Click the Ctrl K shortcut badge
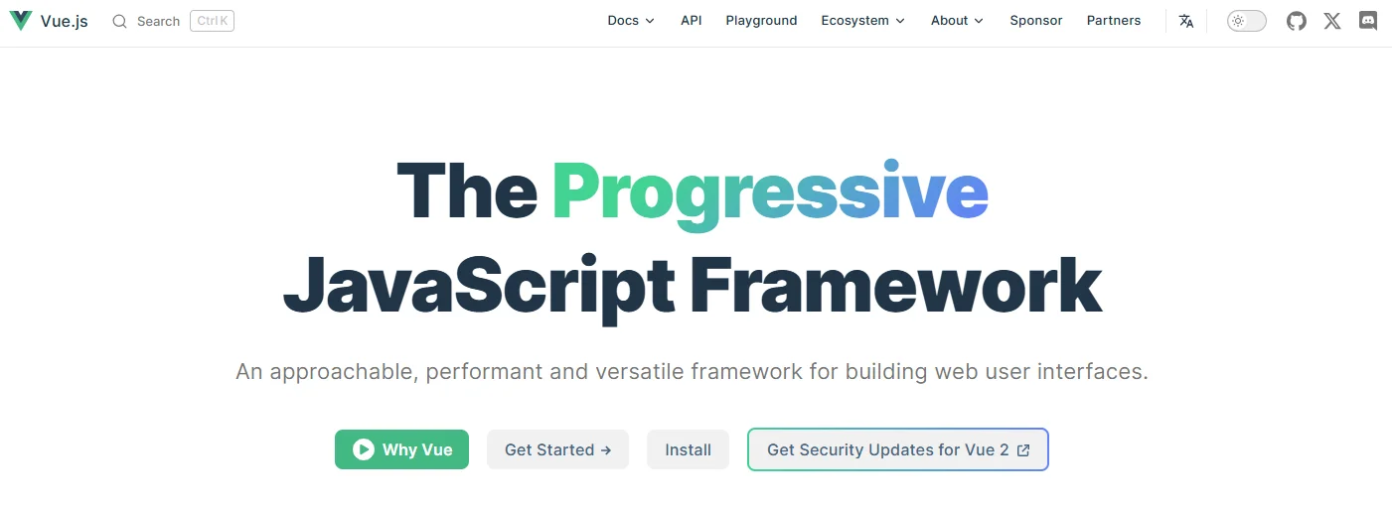Screen dimensions: 1392x506 point(212,21)
